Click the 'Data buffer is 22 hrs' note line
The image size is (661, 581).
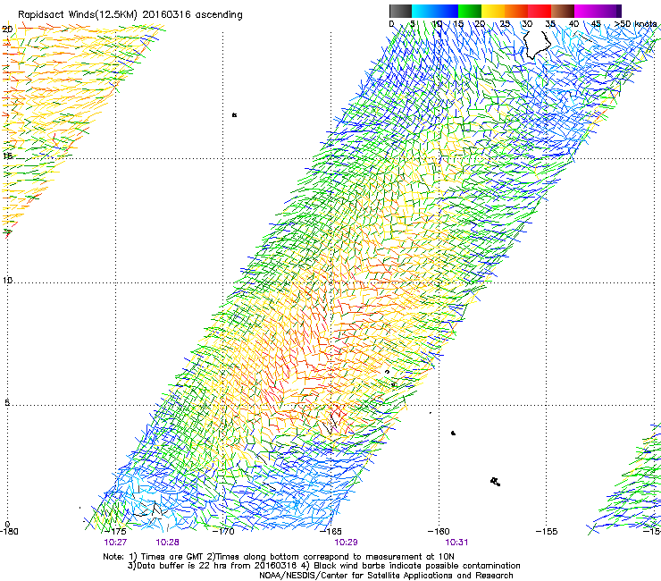(x=323, y=566)
